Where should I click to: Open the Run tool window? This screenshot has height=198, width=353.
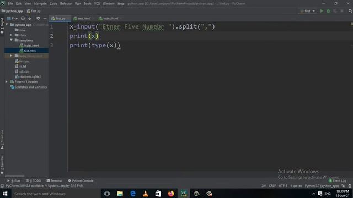tap(13, 180)
